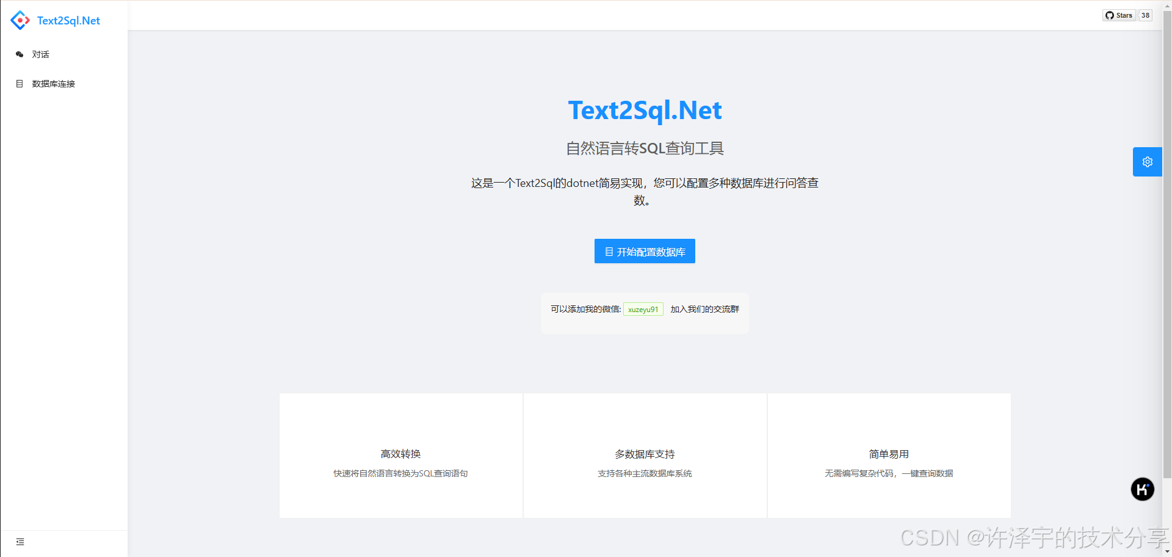Select the 简单易用 feature card
Viewport: 1172px width, 557px height.
tap(889, 456)
